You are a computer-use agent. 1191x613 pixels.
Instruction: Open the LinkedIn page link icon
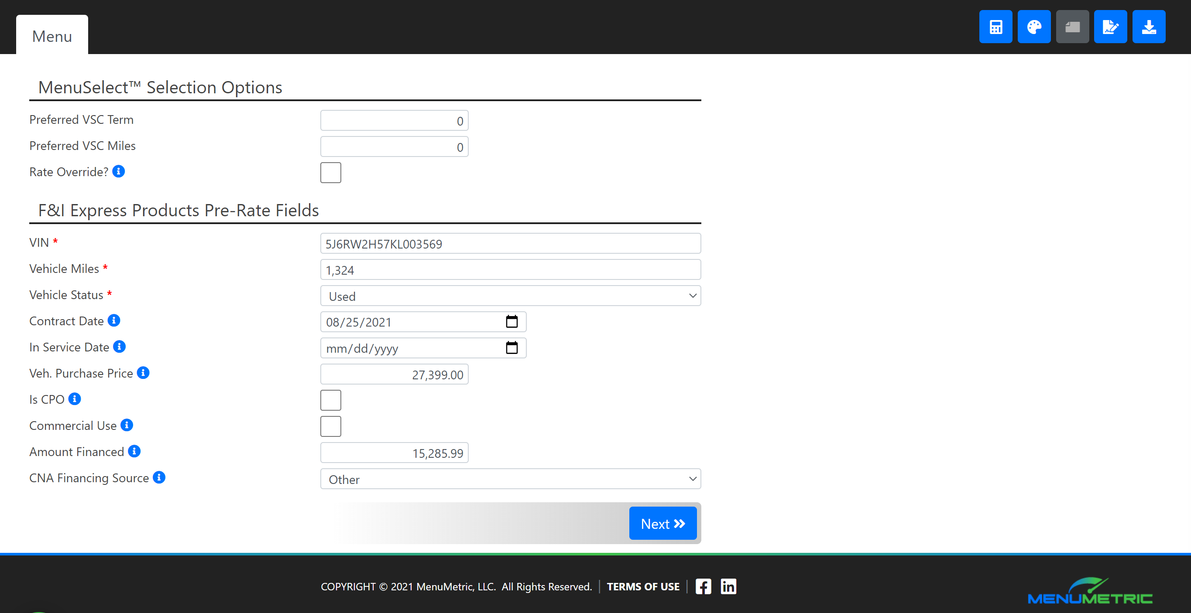(x=728, y=587)
